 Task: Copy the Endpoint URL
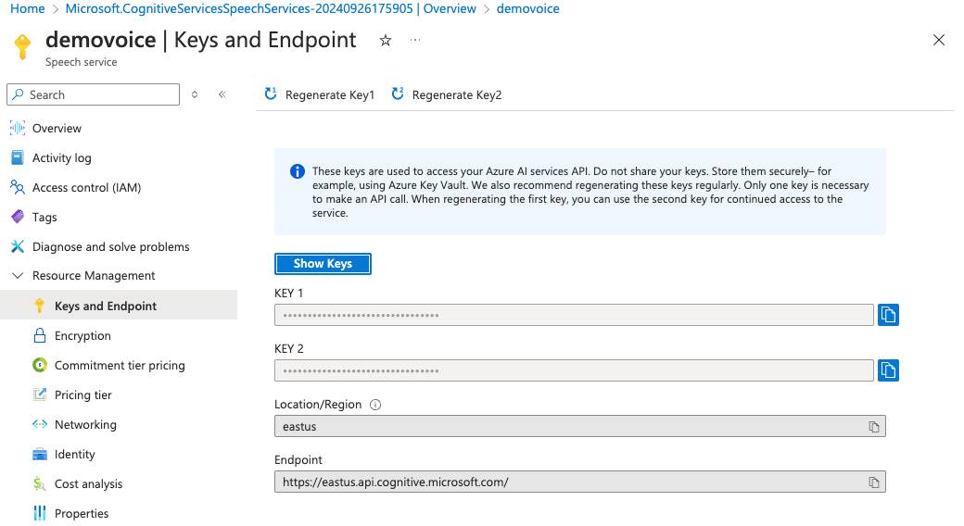[x=873, y=482]
